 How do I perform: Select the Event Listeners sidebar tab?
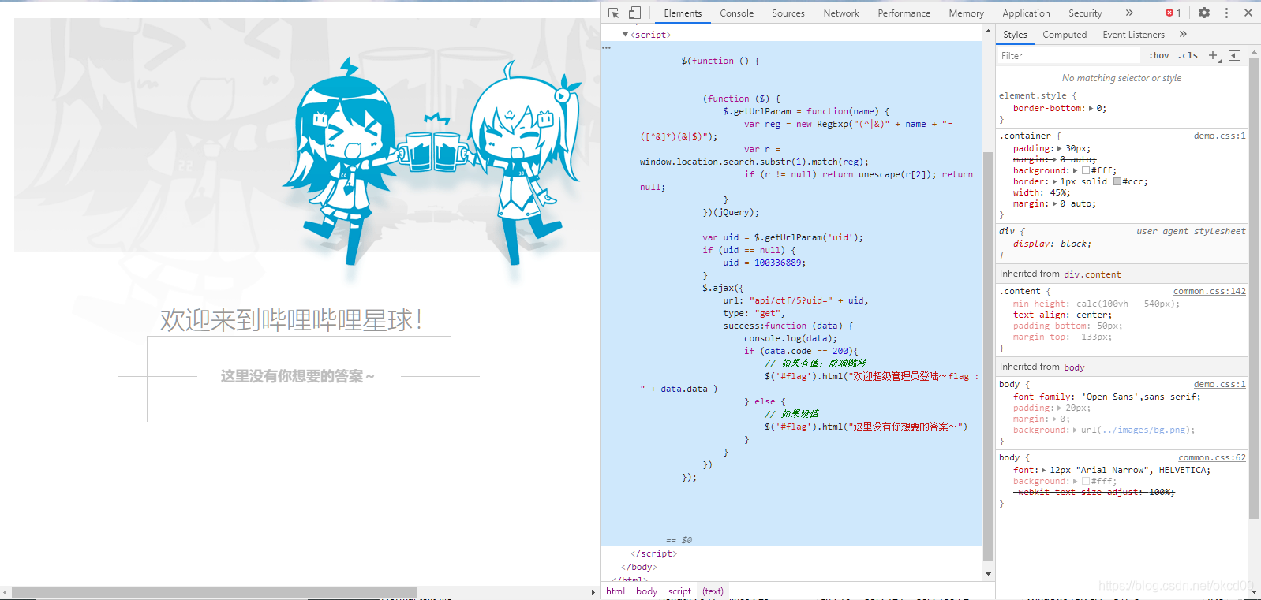1133,35
